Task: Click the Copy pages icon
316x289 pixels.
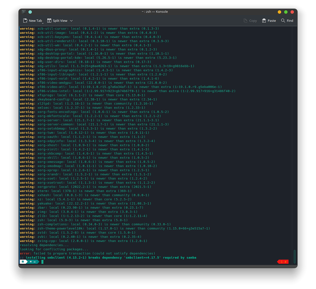Action: (x=245, y=21)
